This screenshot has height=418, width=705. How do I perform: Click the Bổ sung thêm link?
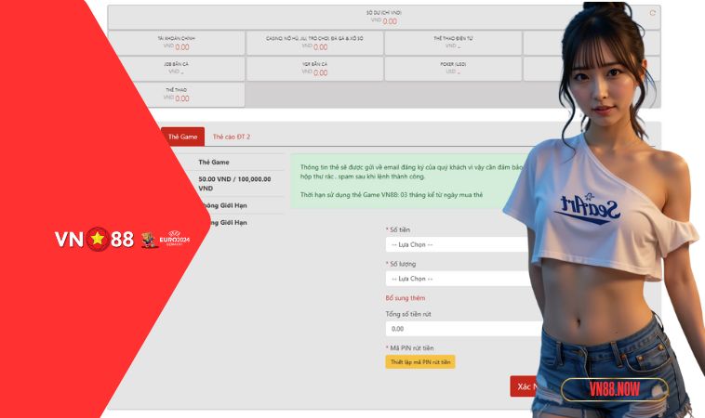pos(406,298)
